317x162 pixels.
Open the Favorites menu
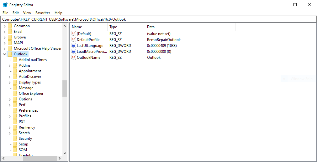tap(43, 13)
